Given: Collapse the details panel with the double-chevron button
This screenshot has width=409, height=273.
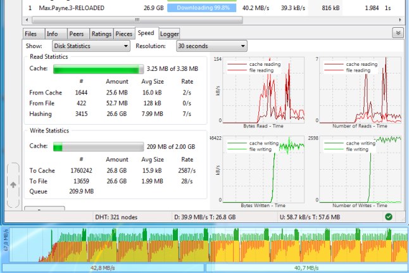Looking at the screenshot, I should (x=398, y=33).
